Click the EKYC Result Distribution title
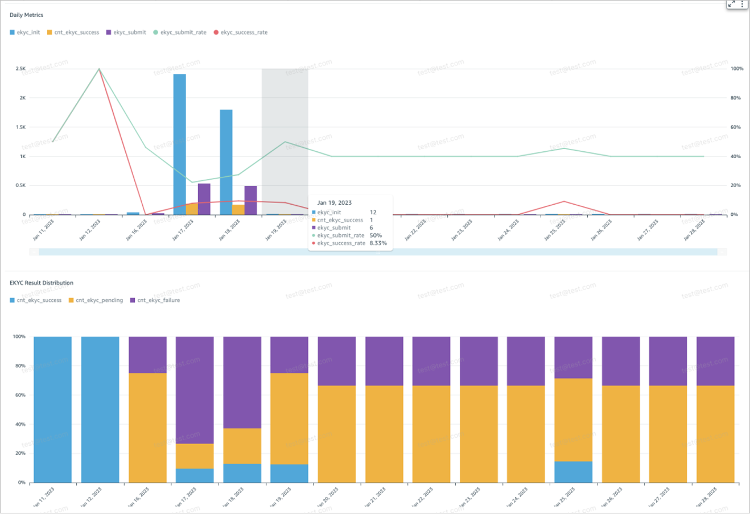This screenshot has width=750, height=514. (x=41, y=283)
